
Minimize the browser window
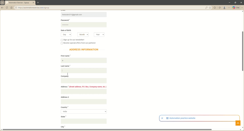[229, 3]
